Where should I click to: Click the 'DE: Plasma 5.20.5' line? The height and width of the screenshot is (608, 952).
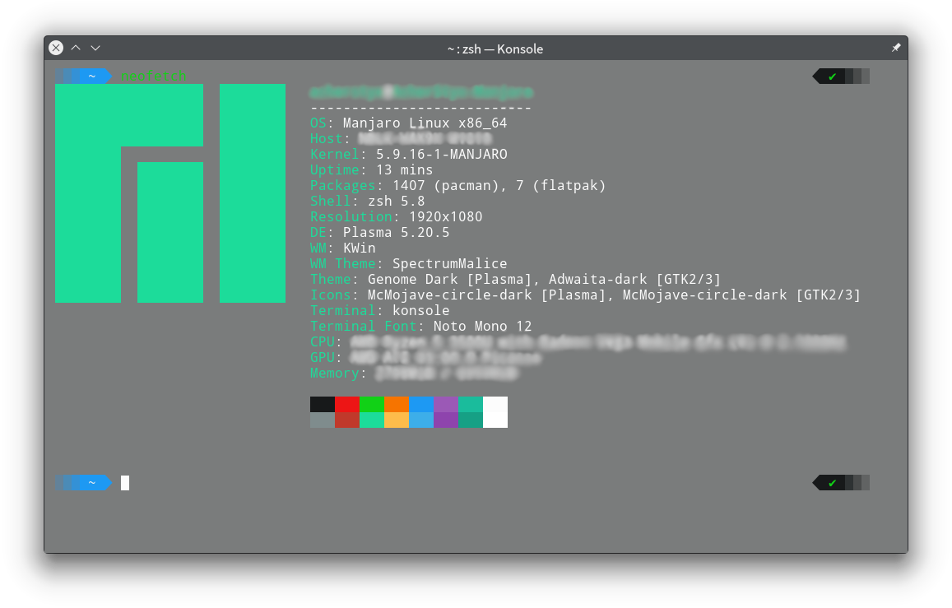379,232
